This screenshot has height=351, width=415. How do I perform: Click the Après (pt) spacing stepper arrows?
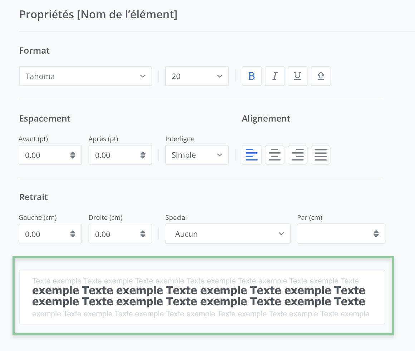[143, 155]
